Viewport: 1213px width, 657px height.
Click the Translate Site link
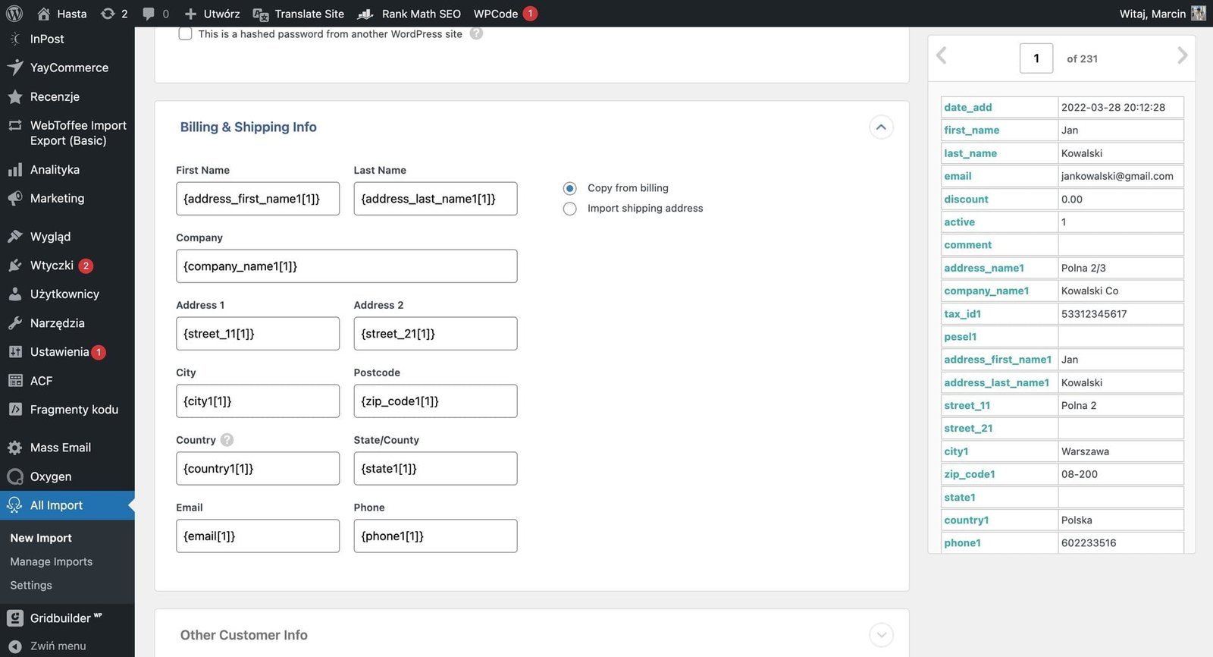tap(309, 14)
